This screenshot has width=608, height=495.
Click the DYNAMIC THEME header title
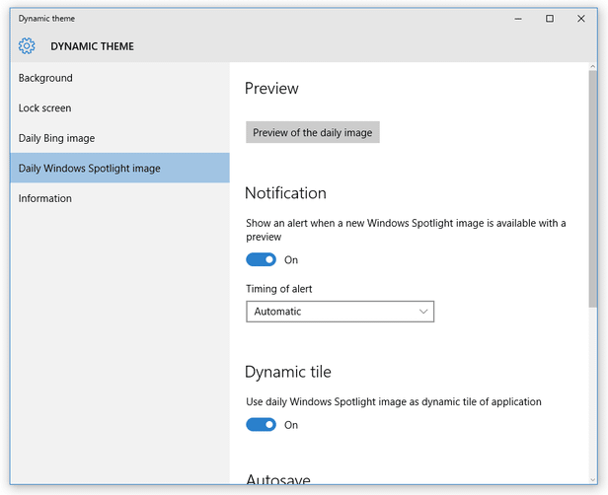click(x=93, y=46)
